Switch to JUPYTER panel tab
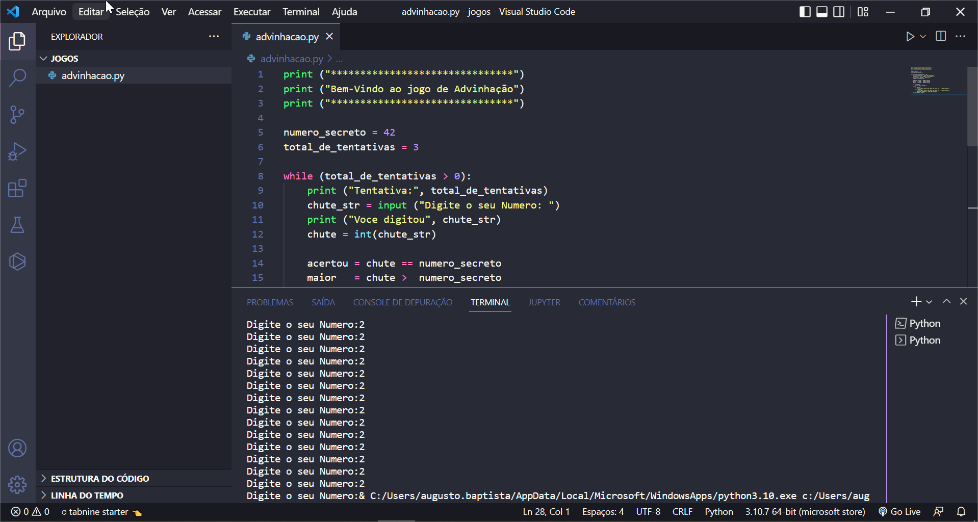The width and height of the screenshot is (978, 522). point(544,302)
